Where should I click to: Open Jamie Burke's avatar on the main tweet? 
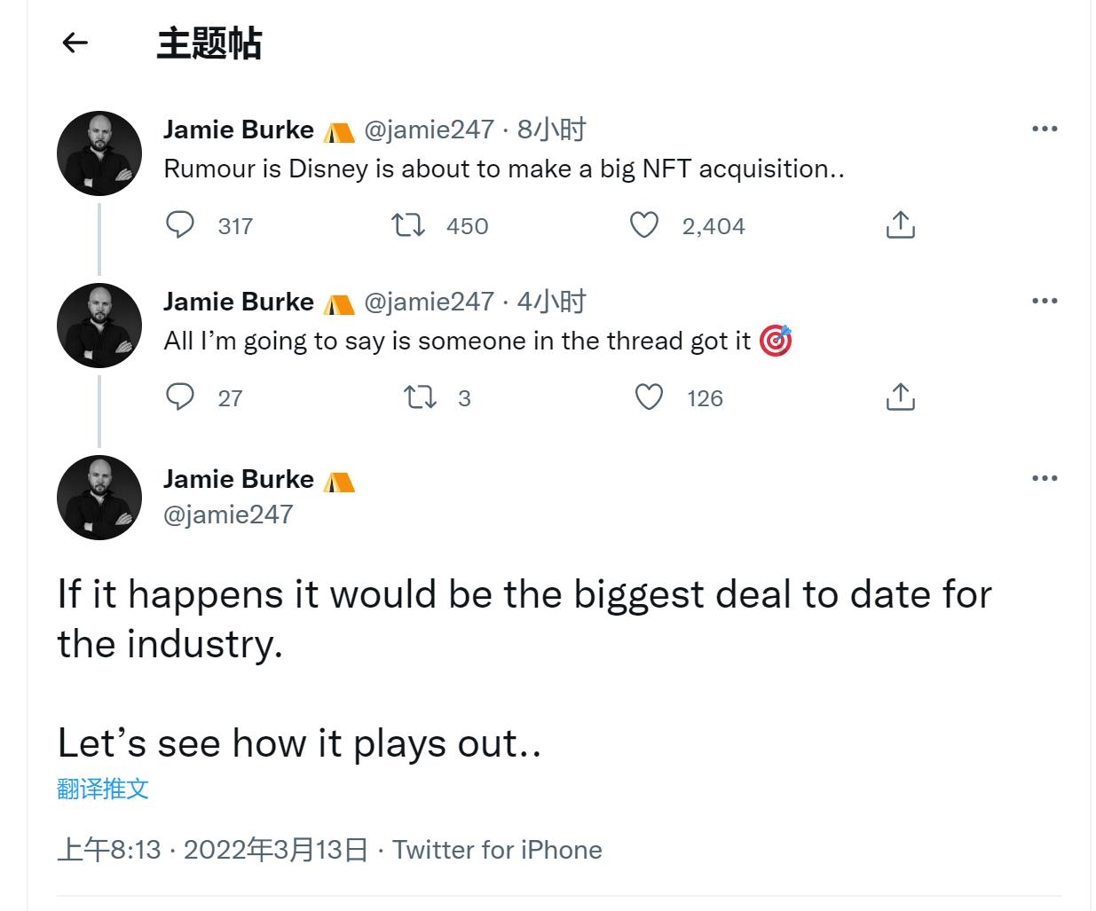click(x=99, y=498)
